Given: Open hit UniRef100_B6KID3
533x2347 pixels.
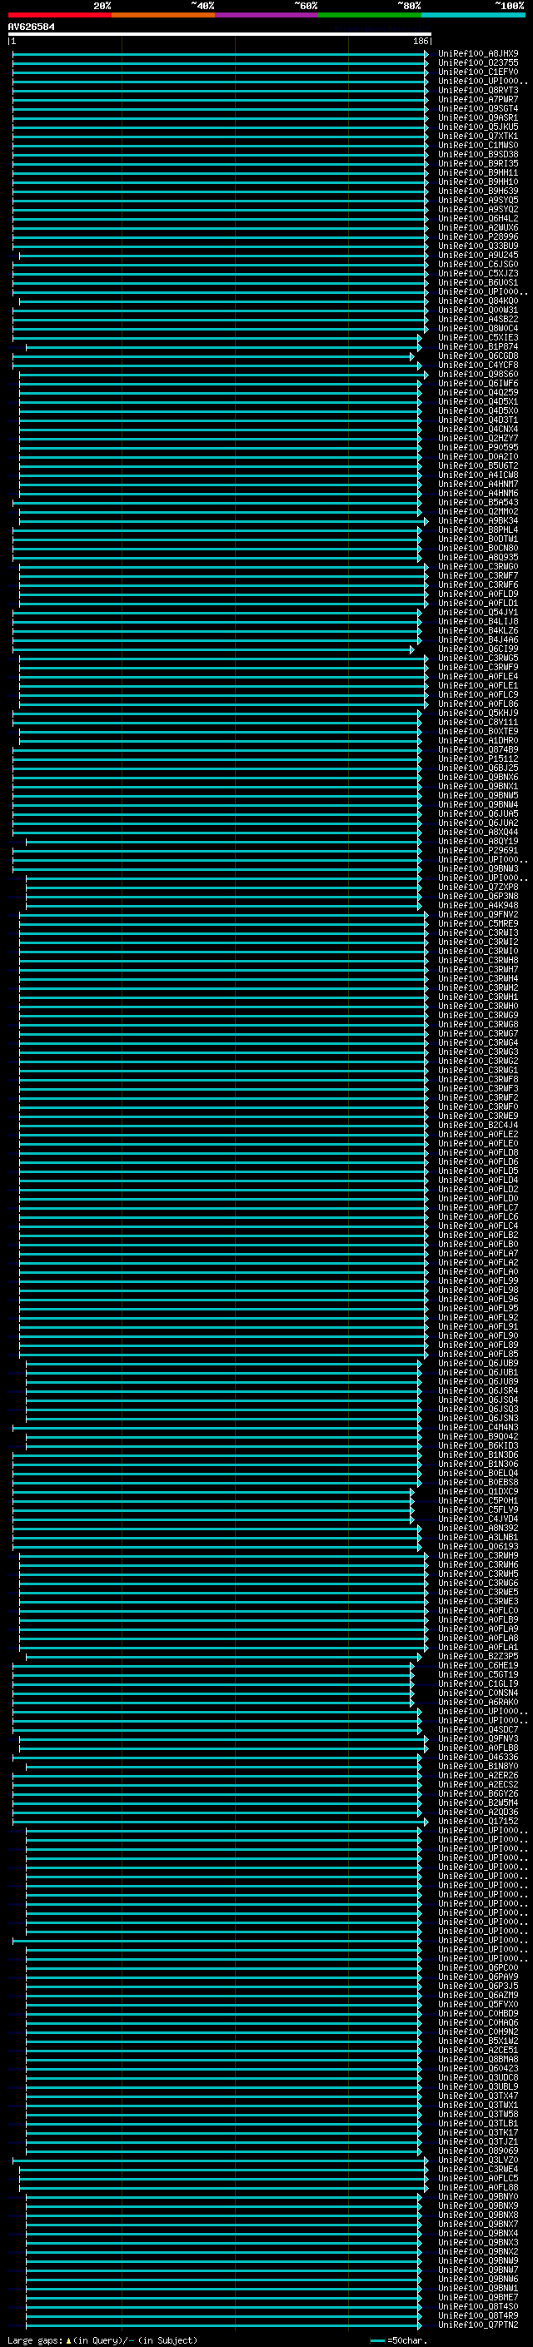Looking at the screenshot, I should (x=477, y=1446).
